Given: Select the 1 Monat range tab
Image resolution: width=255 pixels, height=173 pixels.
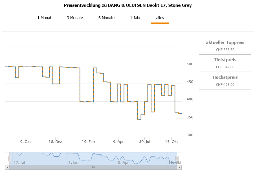Looking at the screenshot, I should (44, 18).
